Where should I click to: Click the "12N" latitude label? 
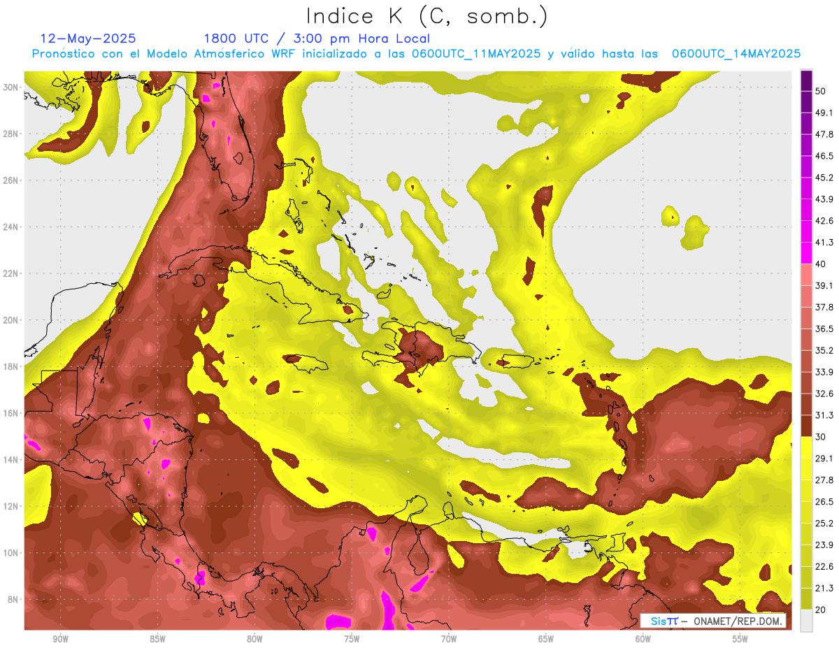coord(10,506)
